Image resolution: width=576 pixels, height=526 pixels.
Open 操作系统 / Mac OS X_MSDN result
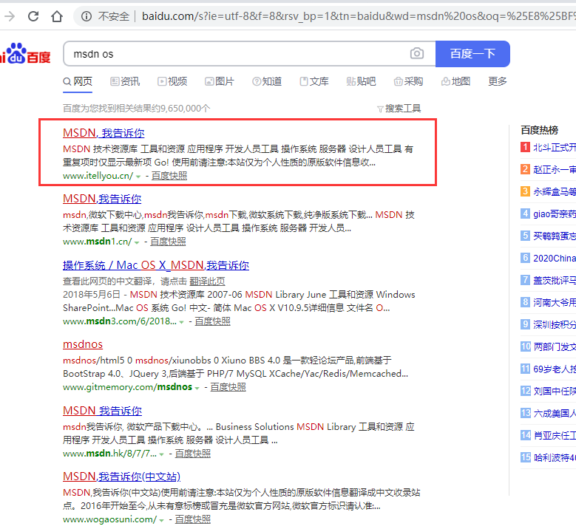click(x=156, y=265)
